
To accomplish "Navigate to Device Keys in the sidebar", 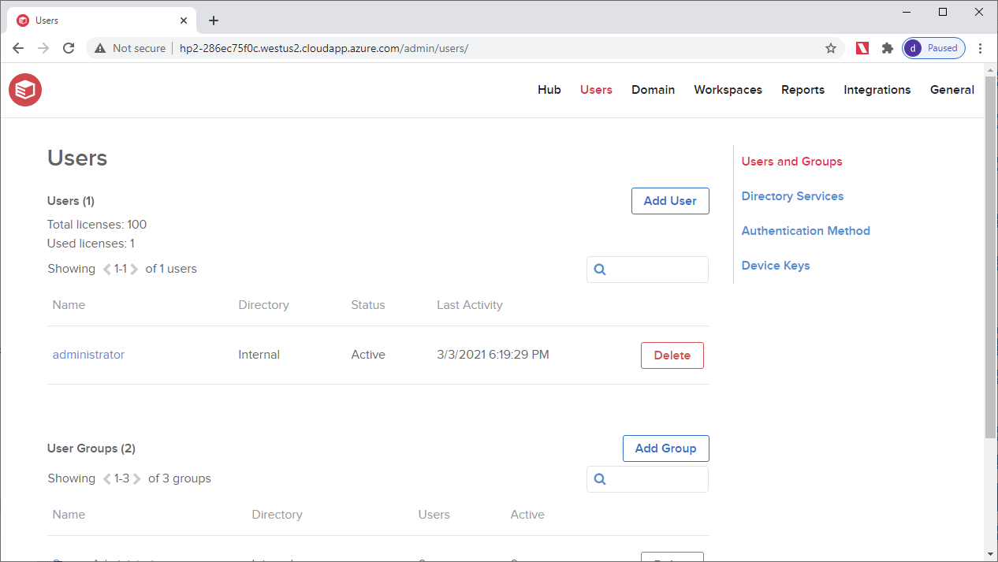I will click(775, 265).
